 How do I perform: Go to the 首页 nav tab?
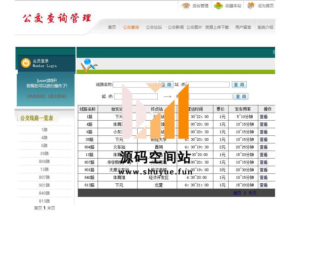[112, 27]
